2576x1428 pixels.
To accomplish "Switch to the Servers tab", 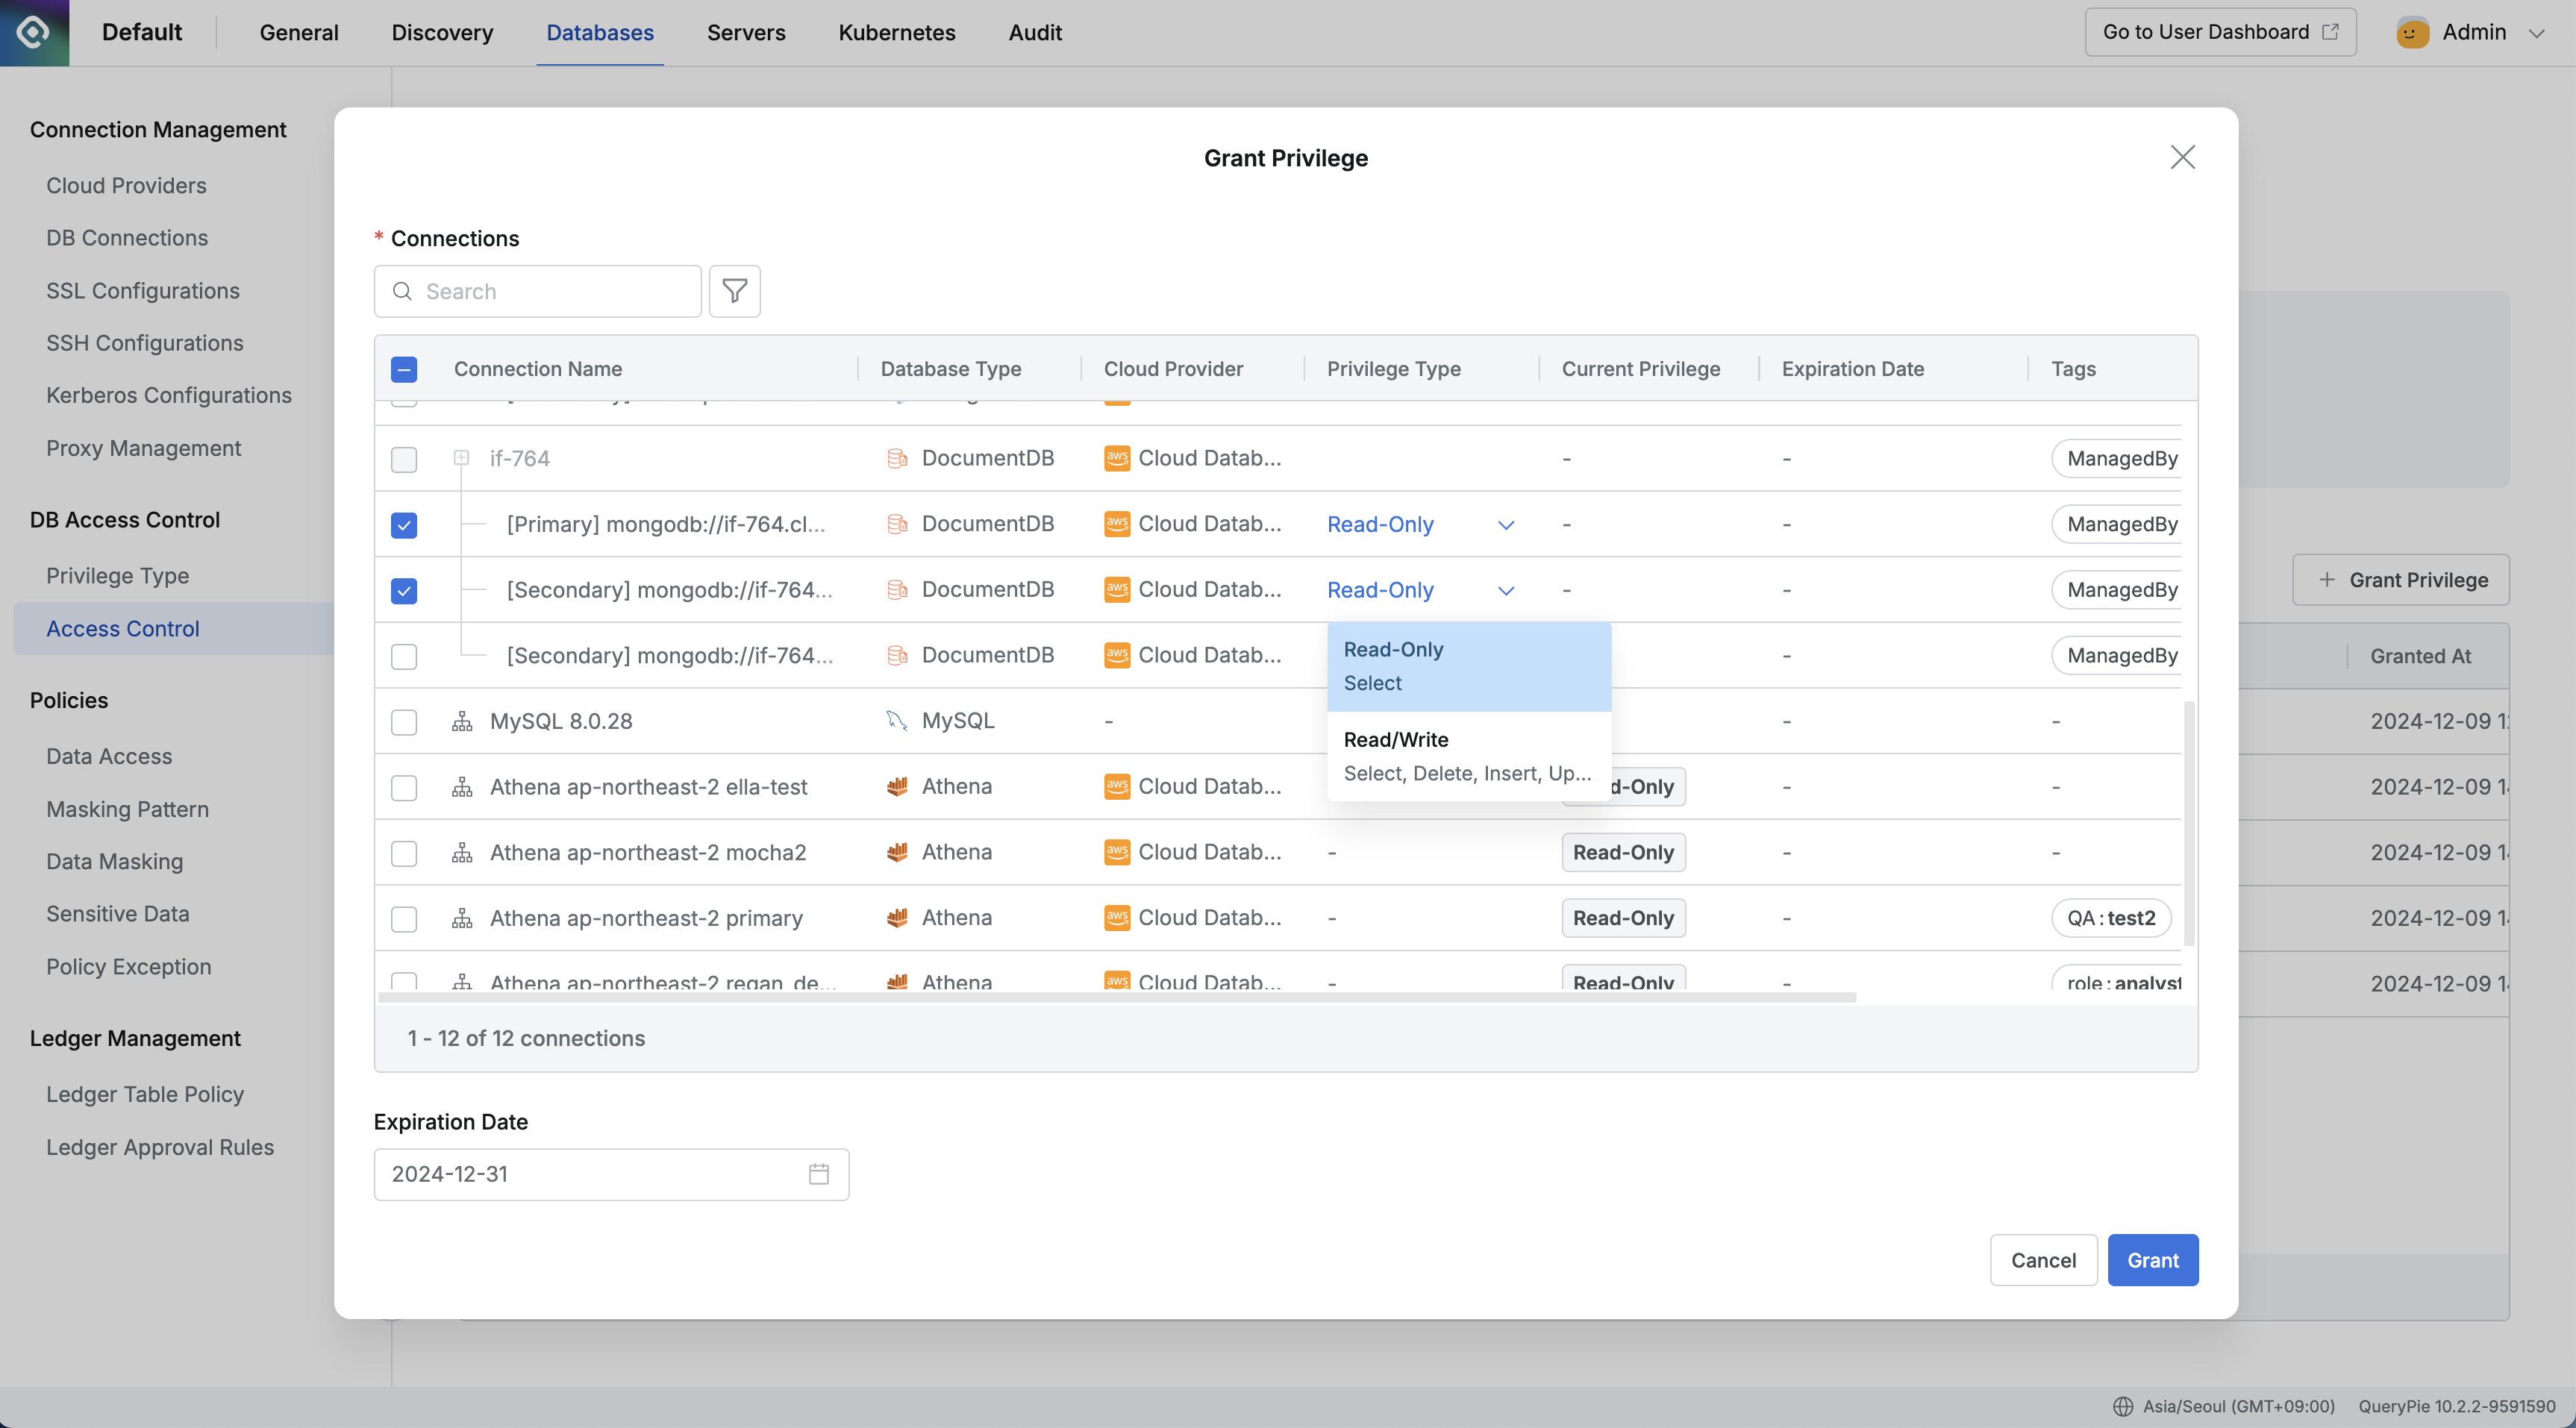I will pyautogui.click(x=746, y=32).
